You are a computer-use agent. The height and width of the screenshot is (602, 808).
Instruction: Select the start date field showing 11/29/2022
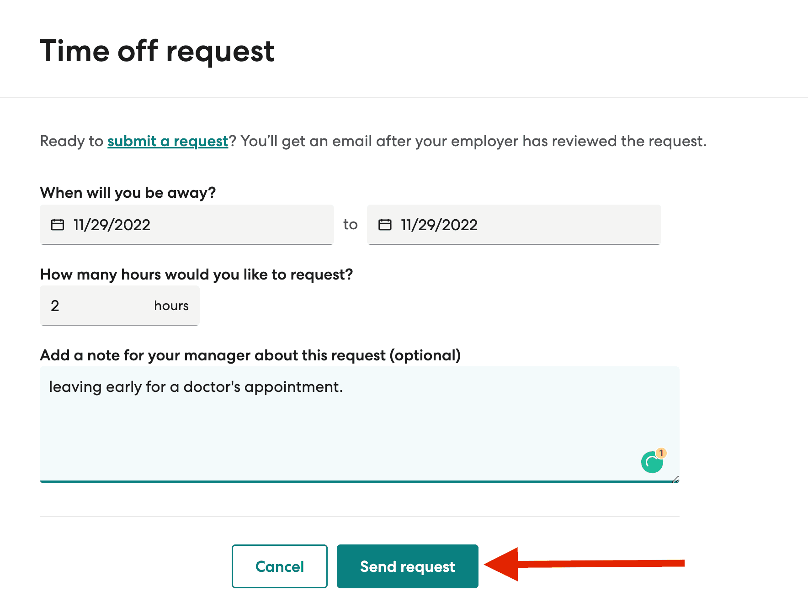[187, 225]
